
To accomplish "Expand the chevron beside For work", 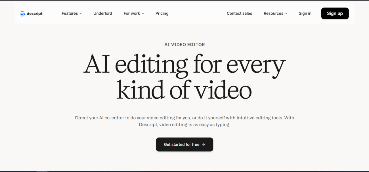I will [143, 14].
